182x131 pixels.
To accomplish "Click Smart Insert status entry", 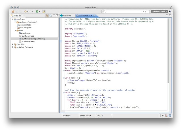I will [86, 116].
